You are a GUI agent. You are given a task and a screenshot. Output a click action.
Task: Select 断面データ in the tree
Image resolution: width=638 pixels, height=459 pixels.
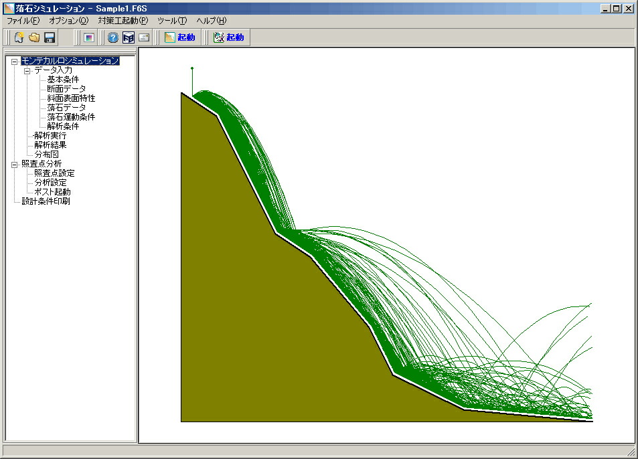click(66, 88)
